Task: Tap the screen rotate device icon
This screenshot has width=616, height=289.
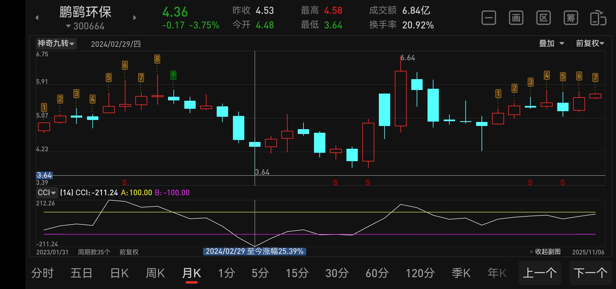Action: tap(598, 18)
